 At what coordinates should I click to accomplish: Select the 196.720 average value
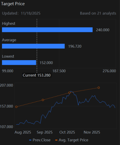pyautogui.click(x=75, y=46)
